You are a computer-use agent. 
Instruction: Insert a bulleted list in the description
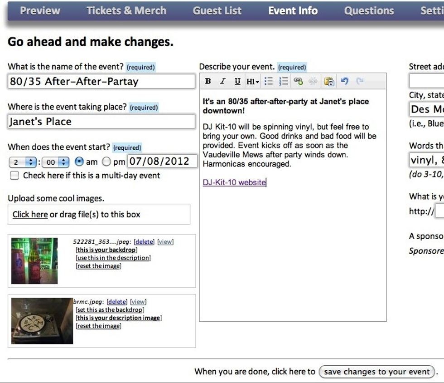pyautogui.click(x=269, y=81)
